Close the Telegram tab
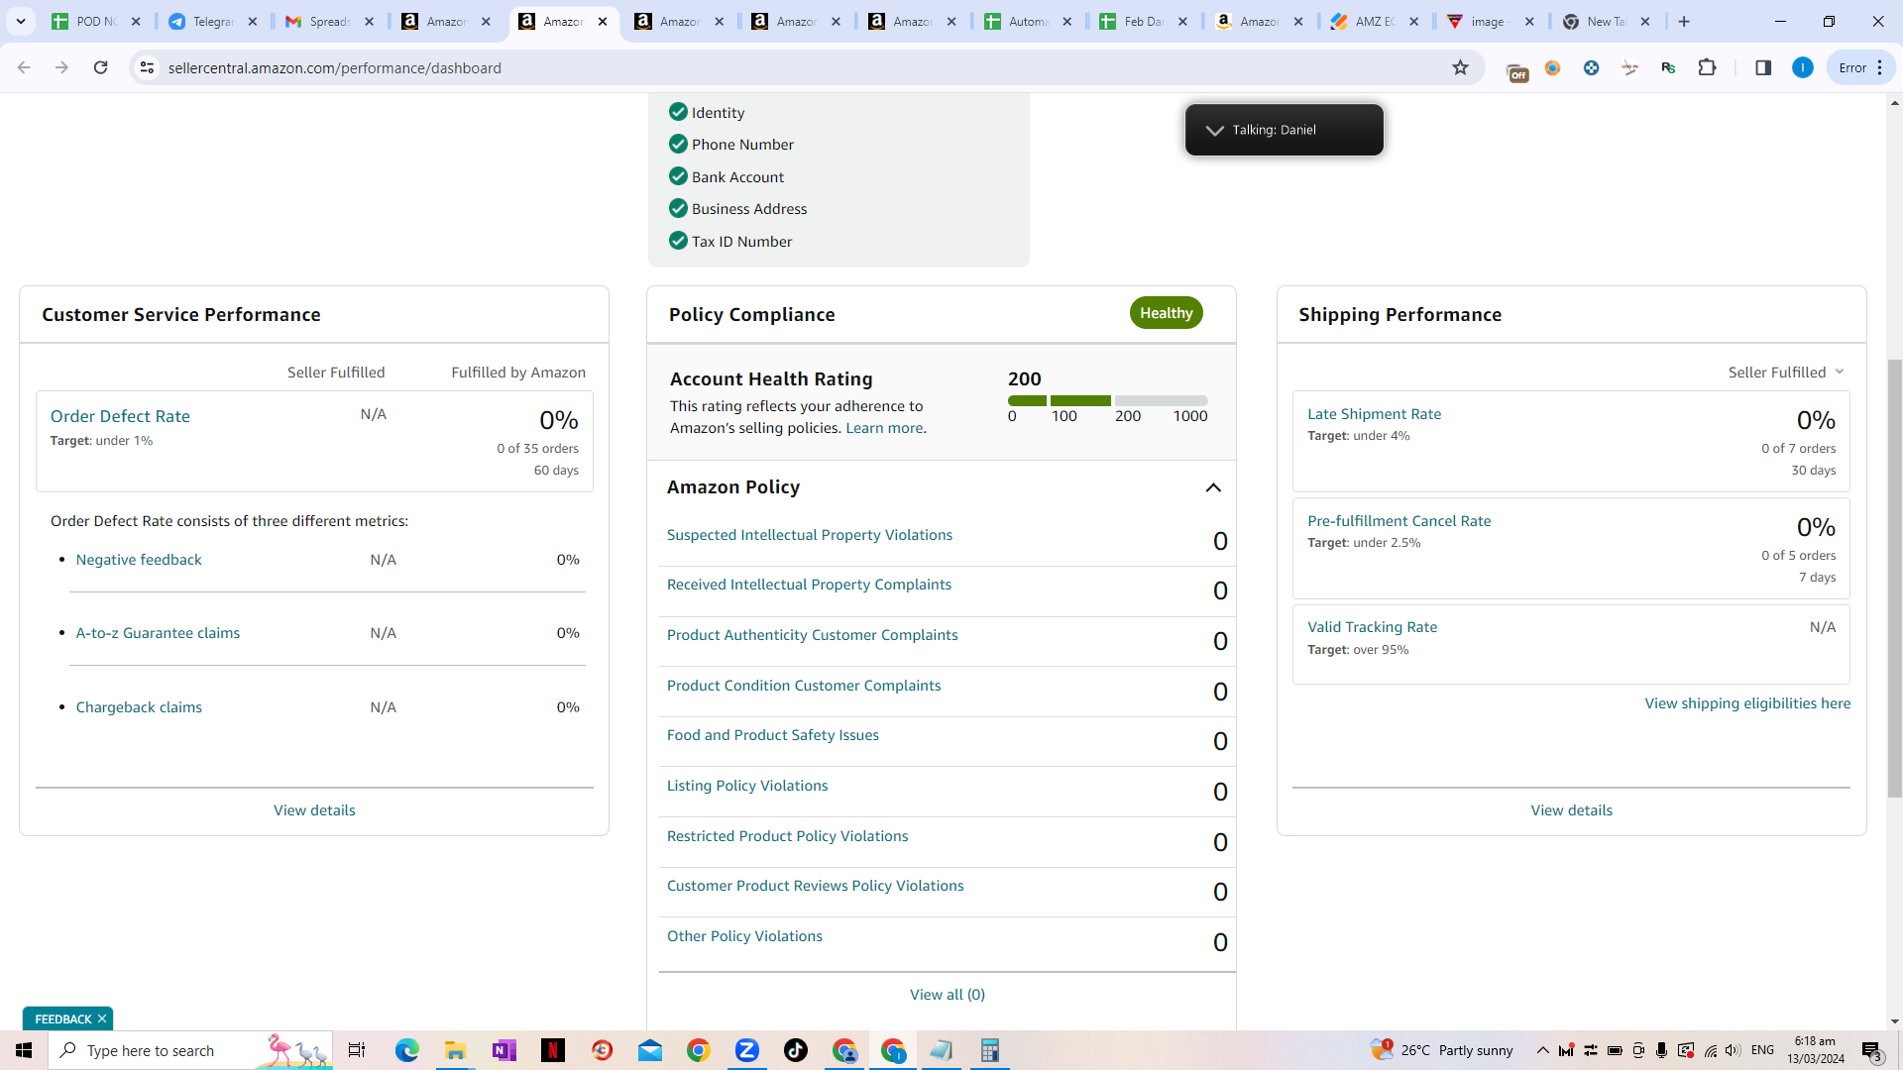1903x1070 pixels. point(253,21)
